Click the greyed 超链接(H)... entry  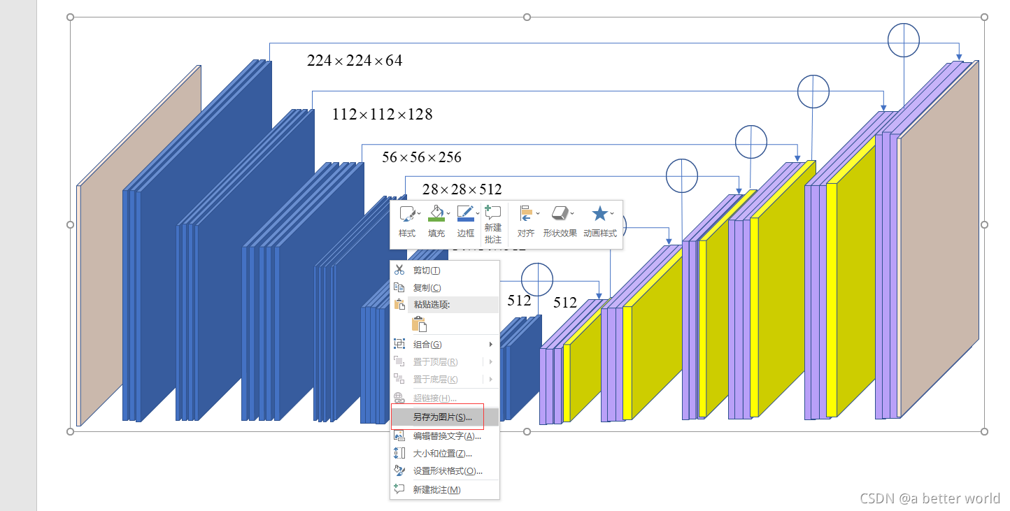[444, 398]
